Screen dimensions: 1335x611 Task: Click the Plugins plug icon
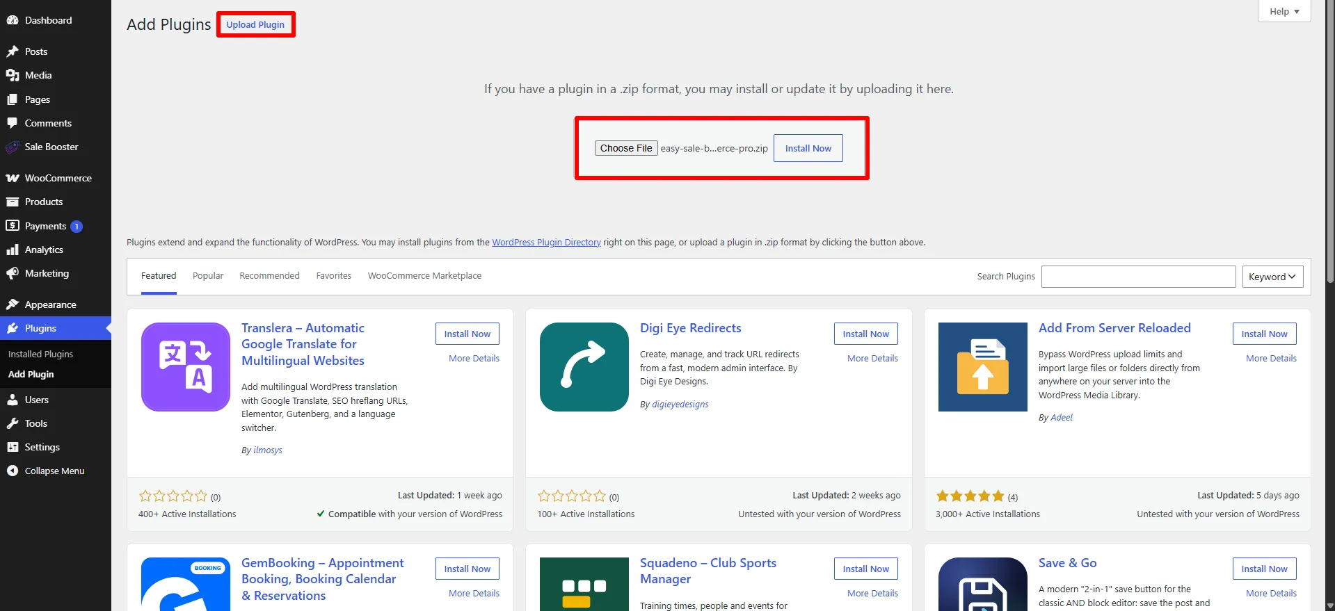13,328
